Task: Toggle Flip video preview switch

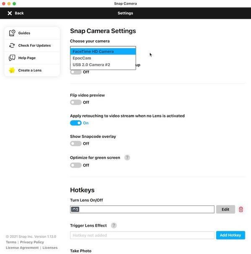Action: [75, 102]
